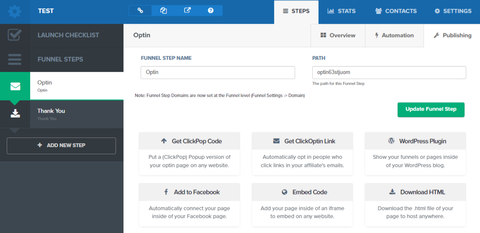Click the Path input field
The width and height of the screenshot is (480, 233).
point(389,73)
